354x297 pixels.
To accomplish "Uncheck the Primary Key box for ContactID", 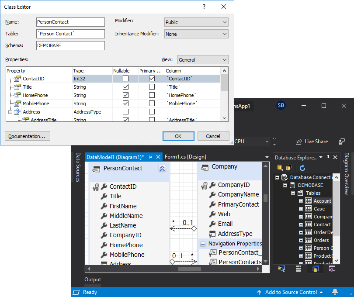I will click(x=152, y=79).
